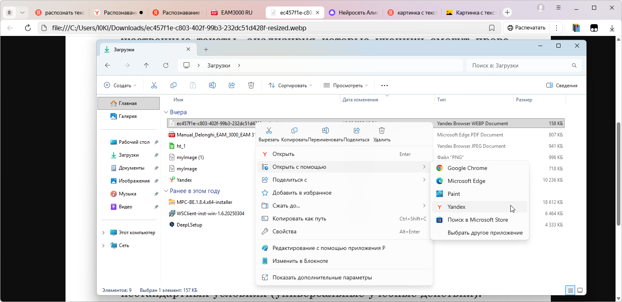Refresh the Загрузки folder view
This screenshot has width=622, height=302.
click(166, 65)
